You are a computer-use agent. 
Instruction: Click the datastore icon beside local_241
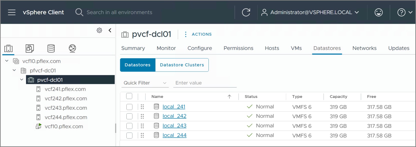pyautogui.click(x=156, y=106)
